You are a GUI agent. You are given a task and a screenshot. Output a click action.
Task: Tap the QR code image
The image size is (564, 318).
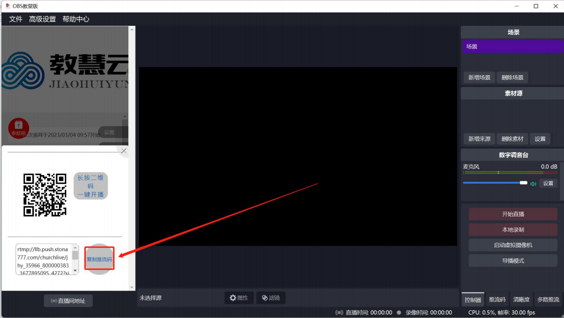pyautogui.click(x=45, y=195)
